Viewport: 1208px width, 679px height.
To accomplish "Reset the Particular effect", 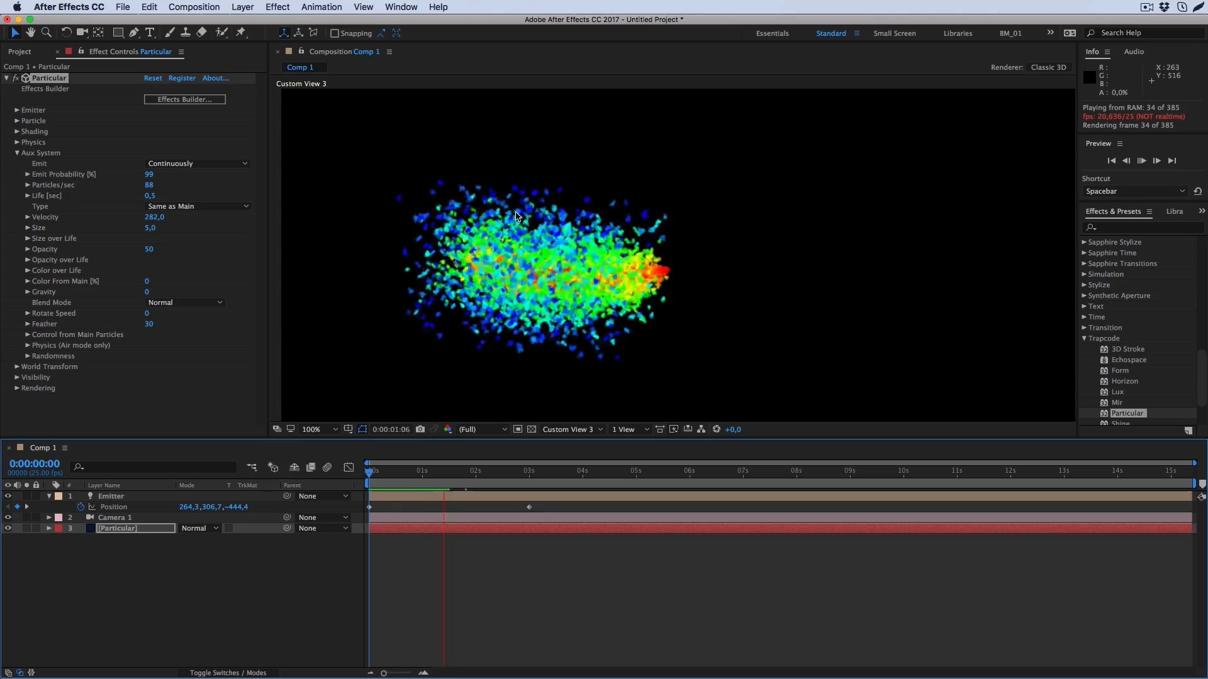I will (153, 78).
